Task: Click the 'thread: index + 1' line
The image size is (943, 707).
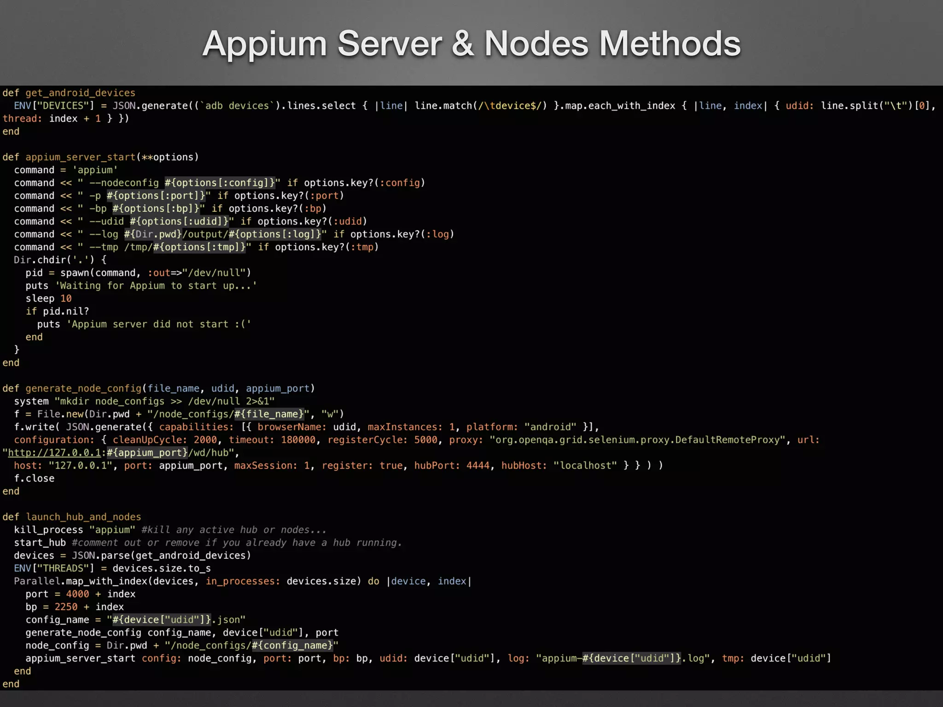Action: point(66,119)
